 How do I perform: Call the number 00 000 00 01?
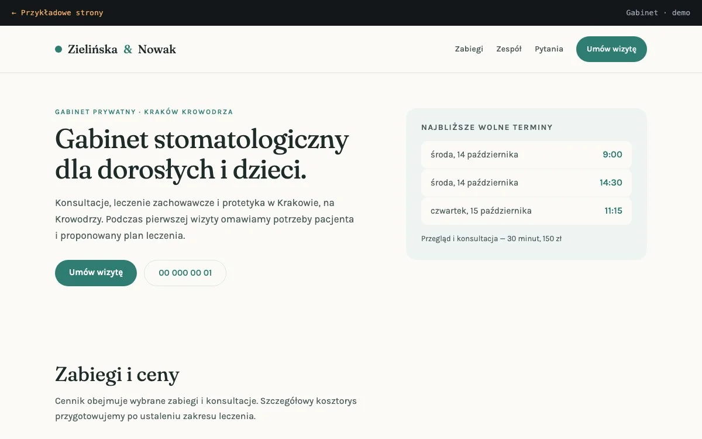pos(185,273)
